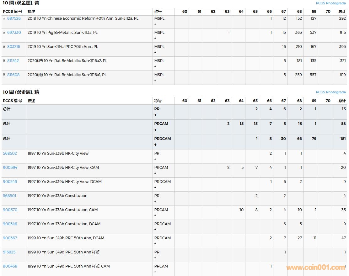The width and height of the screenshot is (349, 276).
Task: Toggle the expand icon next to 811608
Action: click(x=4, y=75)
